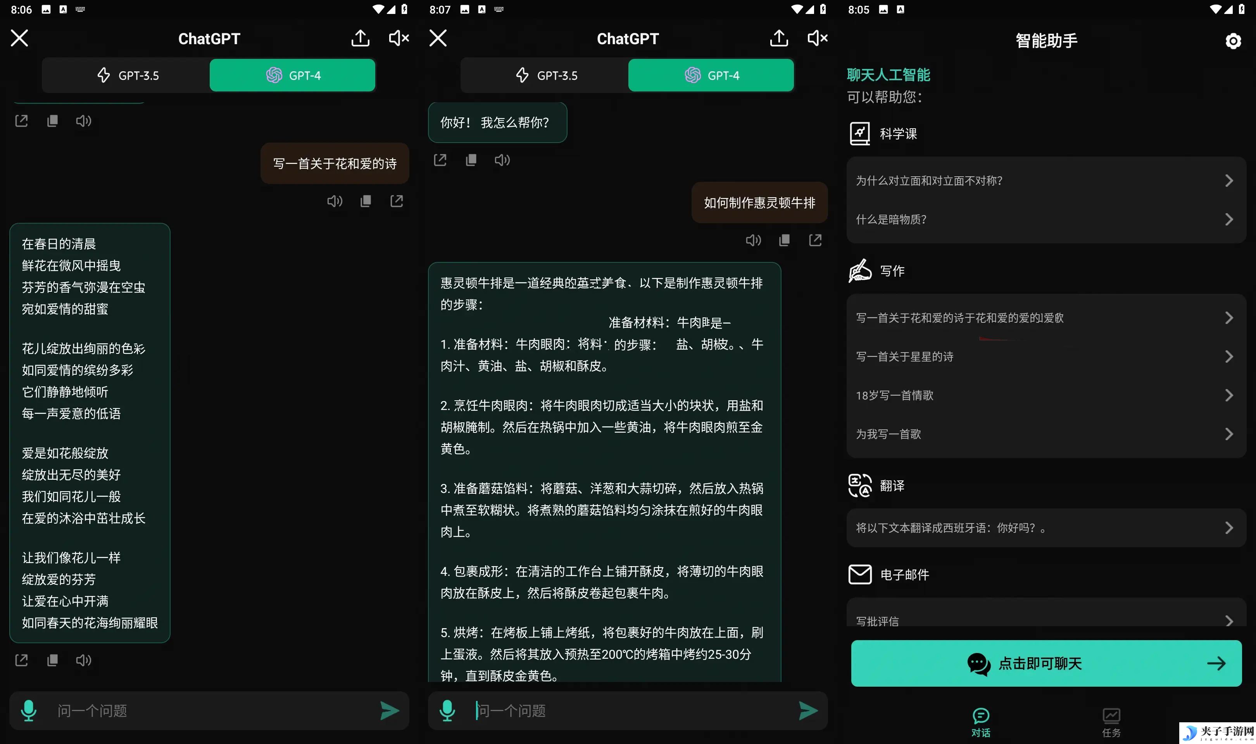
Task: Tap microphone in left screen input bar
Action: point(29,710)
